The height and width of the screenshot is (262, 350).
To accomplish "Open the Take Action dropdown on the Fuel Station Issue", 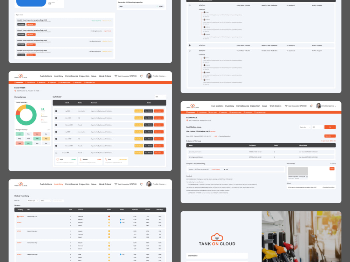I will (x=329, y=136).
